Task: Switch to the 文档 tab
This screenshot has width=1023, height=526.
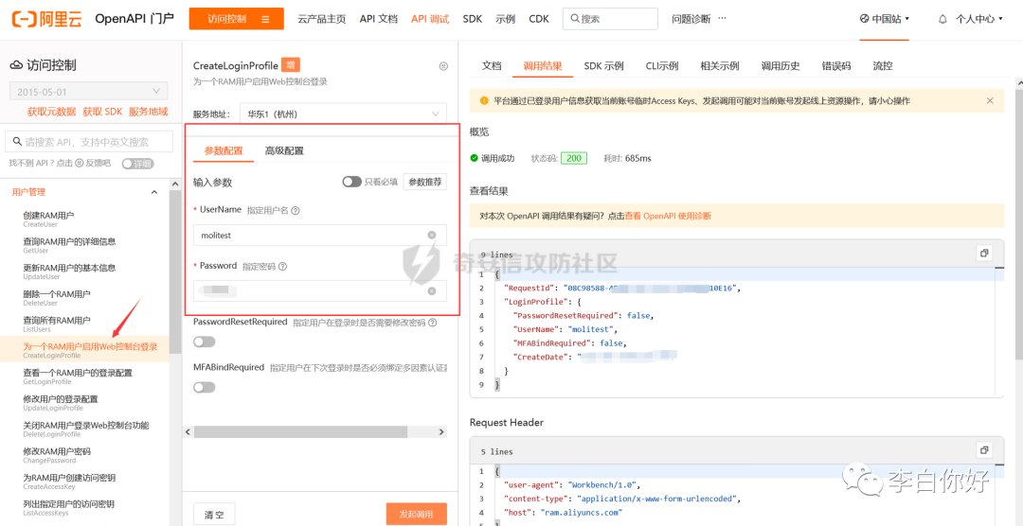Action: click(x=492, y=66)
